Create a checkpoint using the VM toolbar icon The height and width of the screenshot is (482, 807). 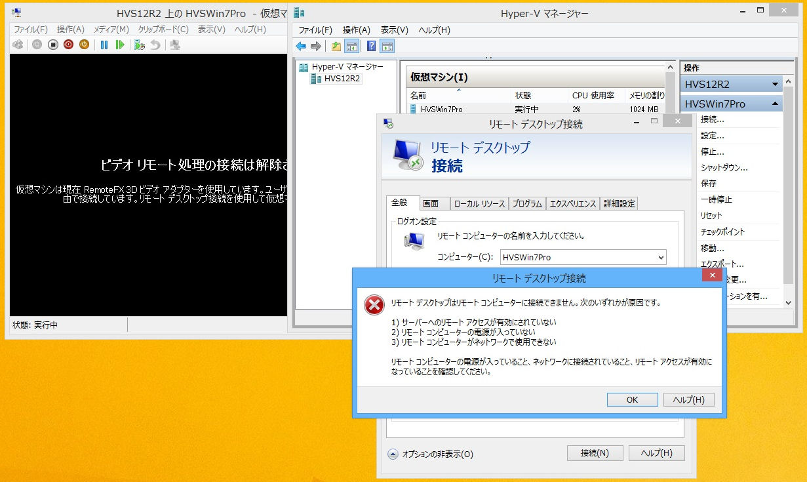(x=139, y=45)
